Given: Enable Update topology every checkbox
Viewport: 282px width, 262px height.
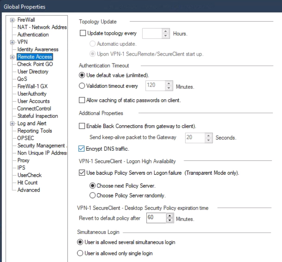Looking at the screenshot, I should (x=83, y=33).
